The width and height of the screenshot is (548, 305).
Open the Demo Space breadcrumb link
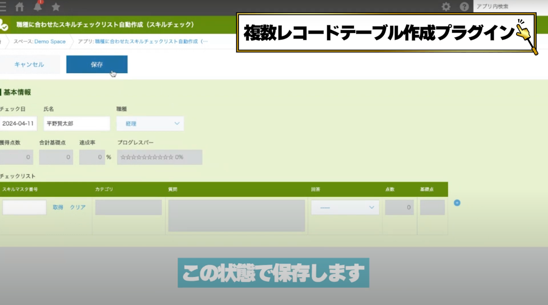50,41
